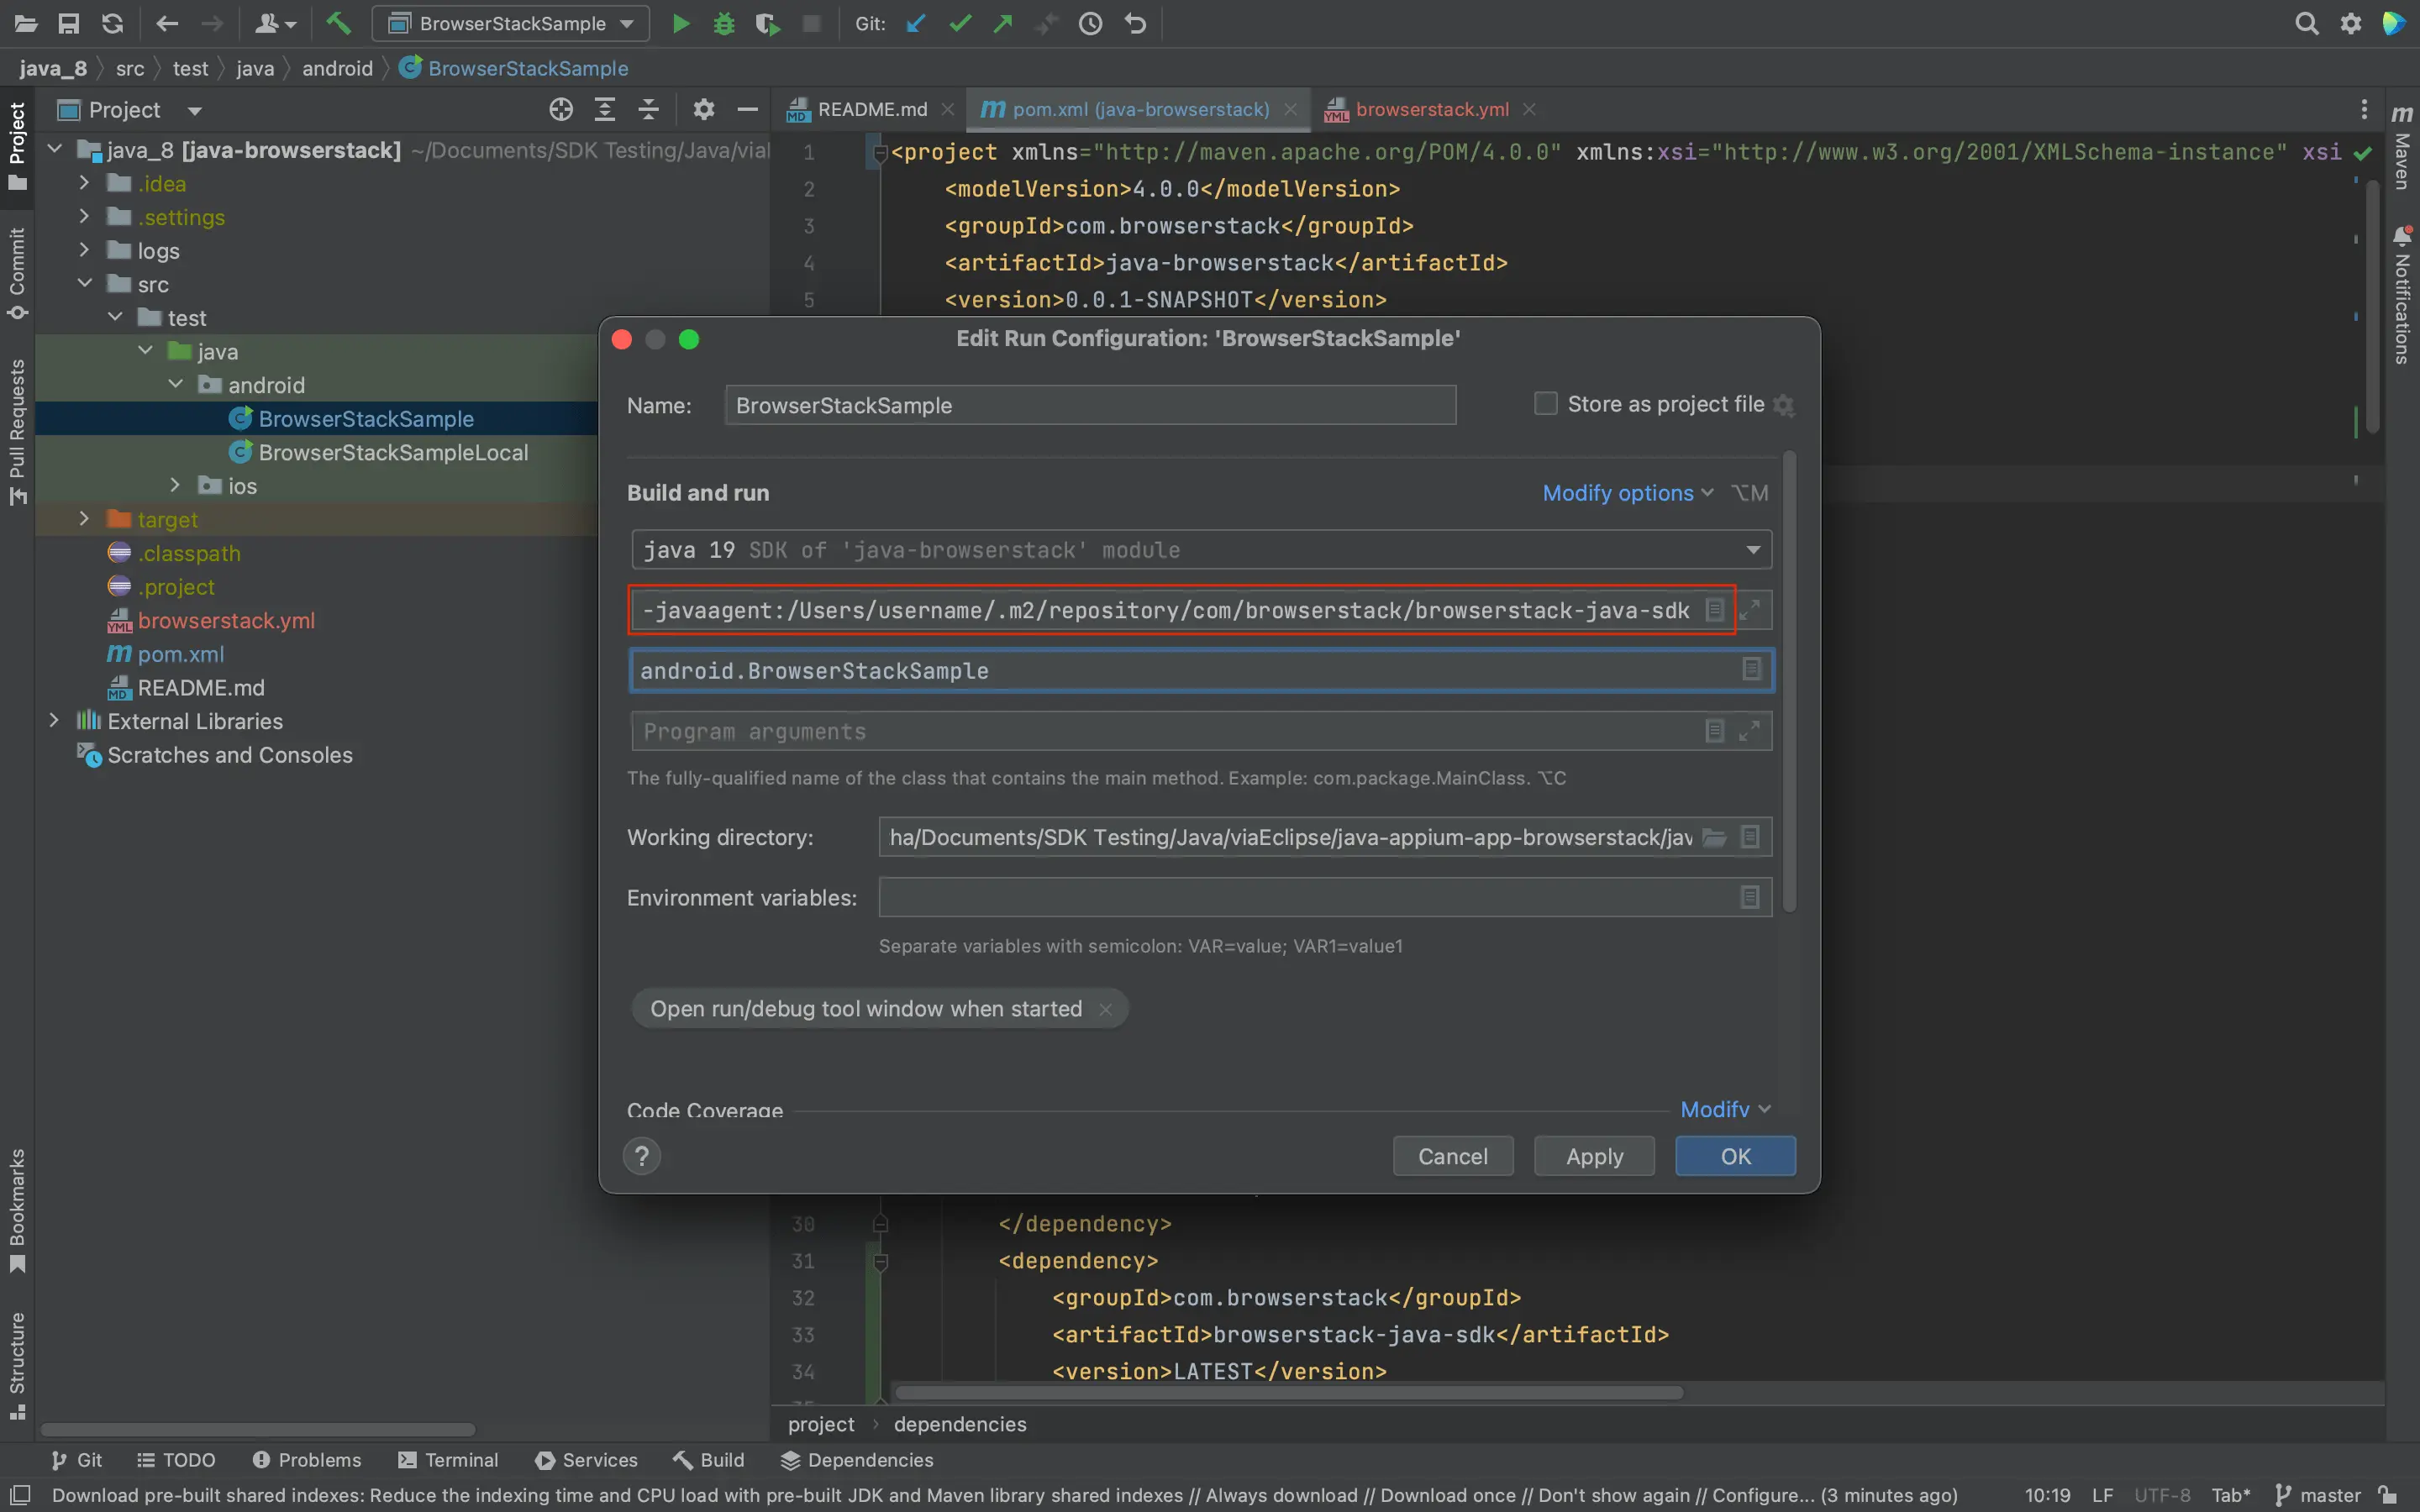Expand the target folder in tree
Image resolution: width=2420 pixels, height=1512 pixels.
coord(85,519)
